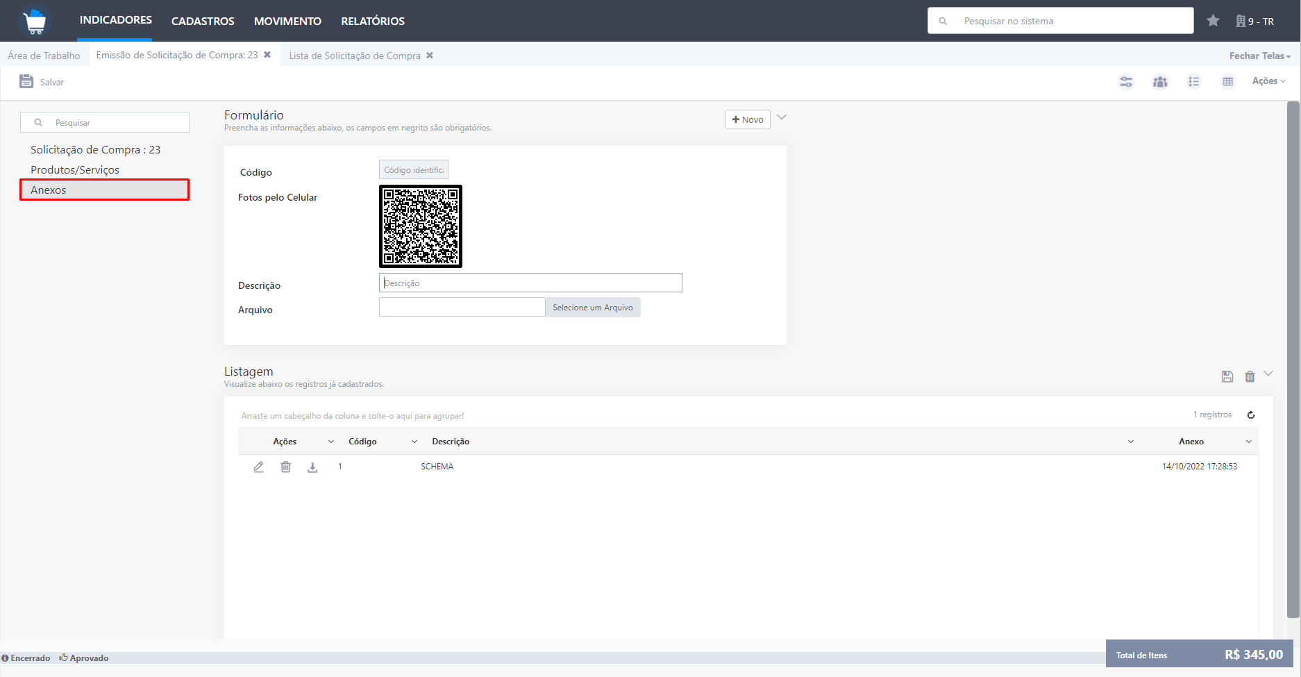This screenshot has height=677, width=1301.
Task: Click the vertical scrollbar
Action: [1293, 360]
